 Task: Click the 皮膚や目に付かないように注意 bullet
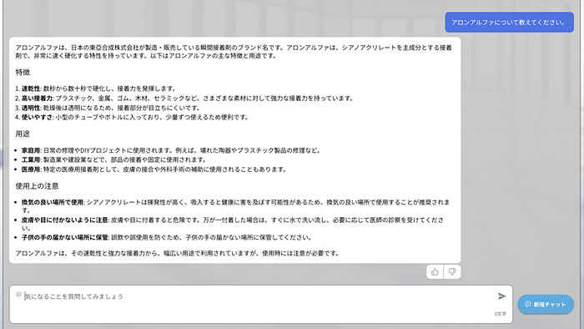(233, 224)
